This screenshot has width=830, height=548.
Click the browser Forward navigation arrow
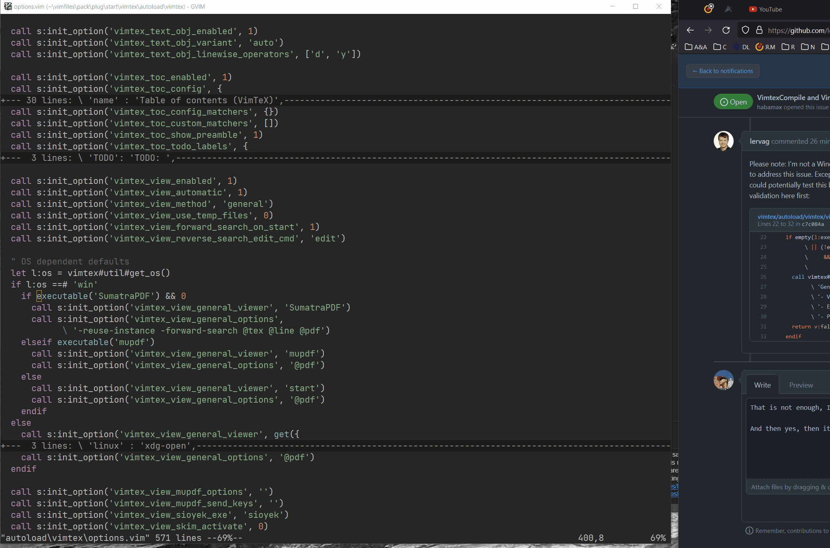(x=708, y=30)
